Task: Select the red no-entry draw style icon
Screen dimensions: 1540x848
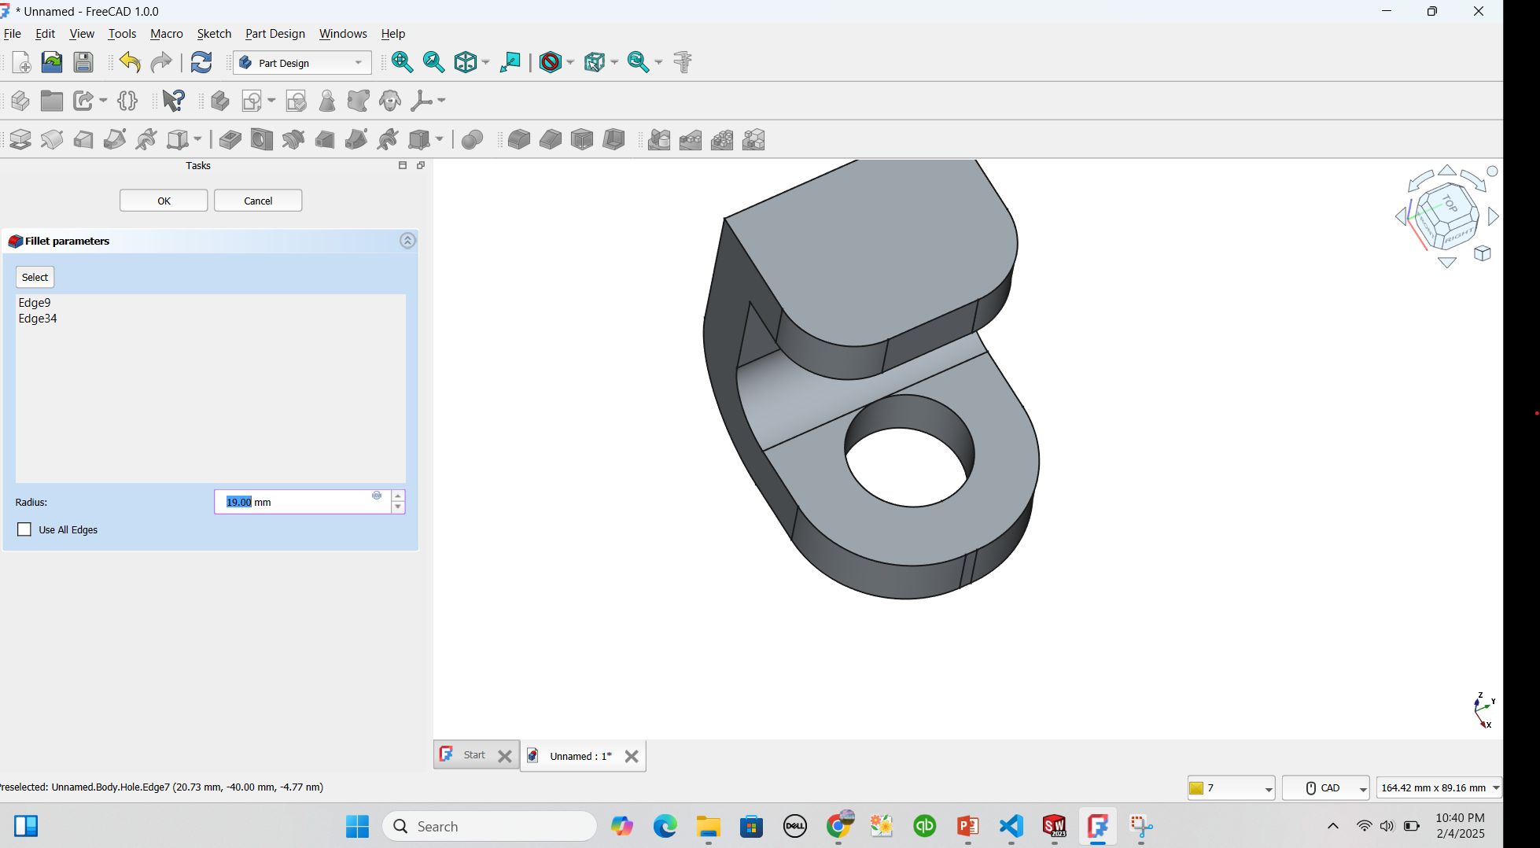Action: click(551, 62)
